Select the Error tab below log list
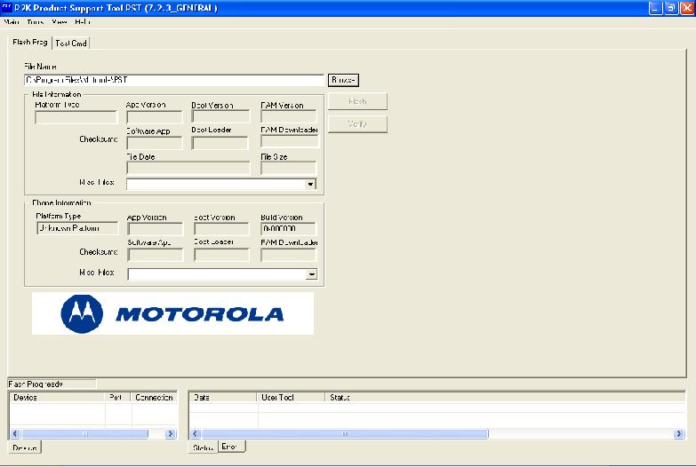696x467 pixels. pos(231,447)
